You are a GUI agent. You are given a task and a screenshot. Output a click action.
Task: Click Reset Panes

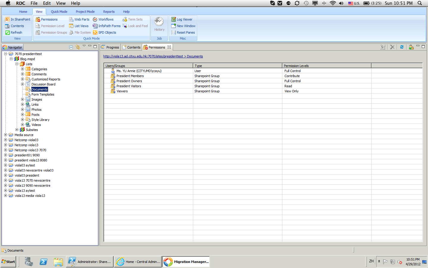183,32
